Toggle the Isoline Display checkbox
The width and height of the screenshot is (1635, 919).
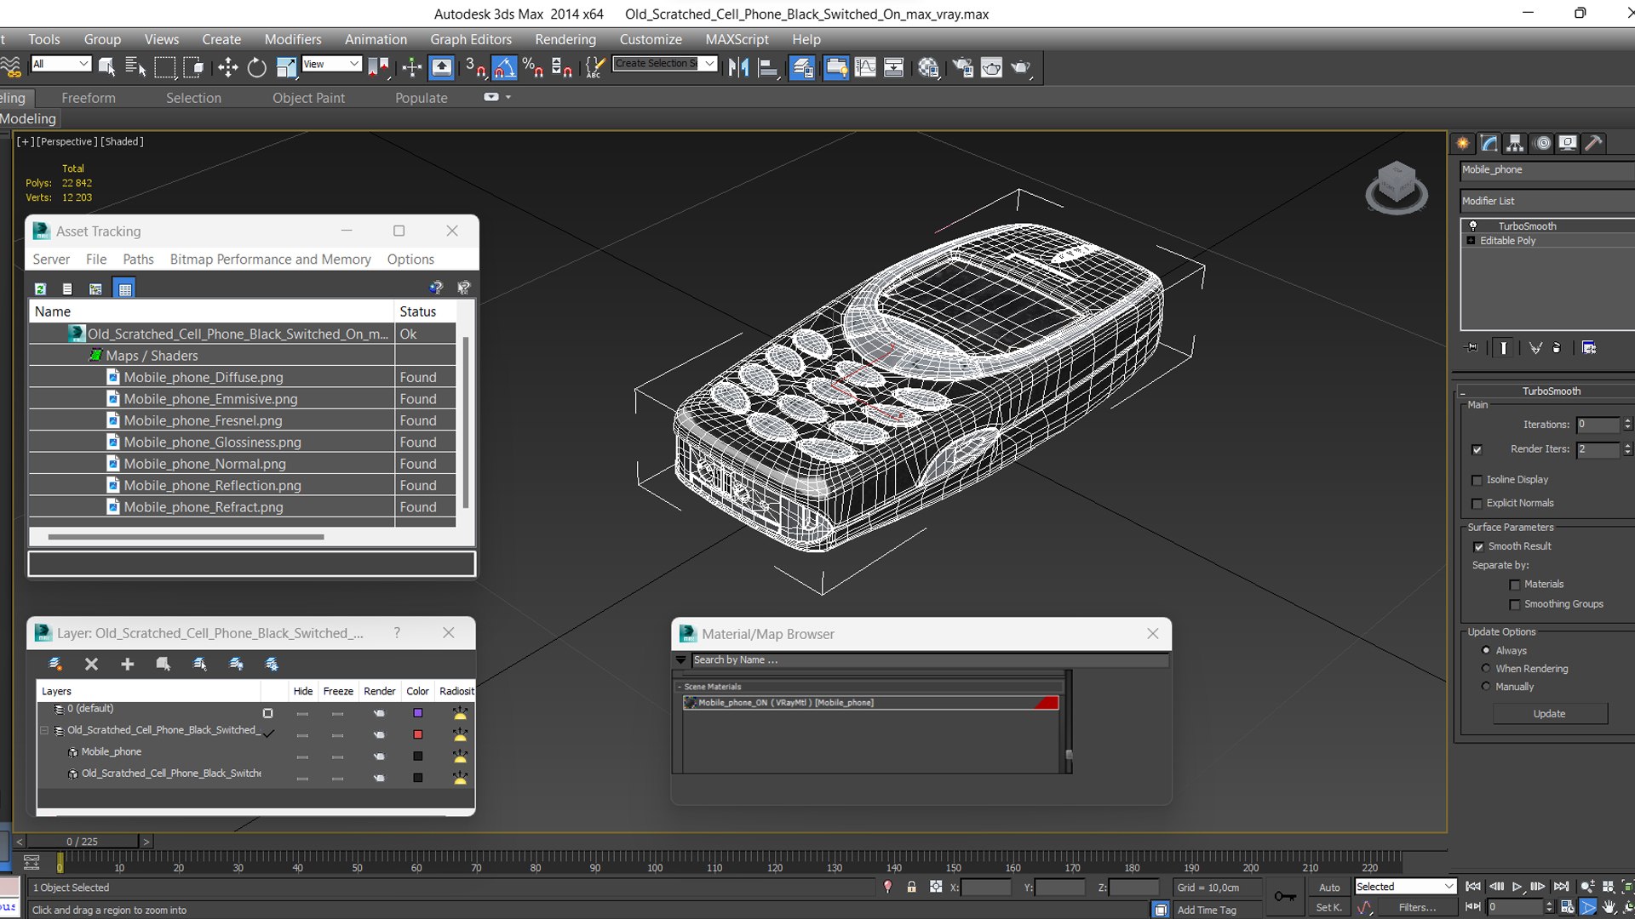pos(1477,480)
